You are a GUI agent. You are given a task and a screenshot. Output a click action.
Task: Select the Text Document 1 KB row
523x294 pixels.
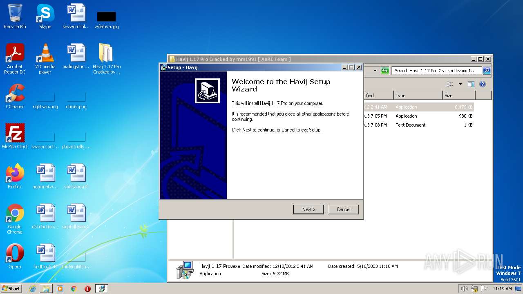pos(418,125)
